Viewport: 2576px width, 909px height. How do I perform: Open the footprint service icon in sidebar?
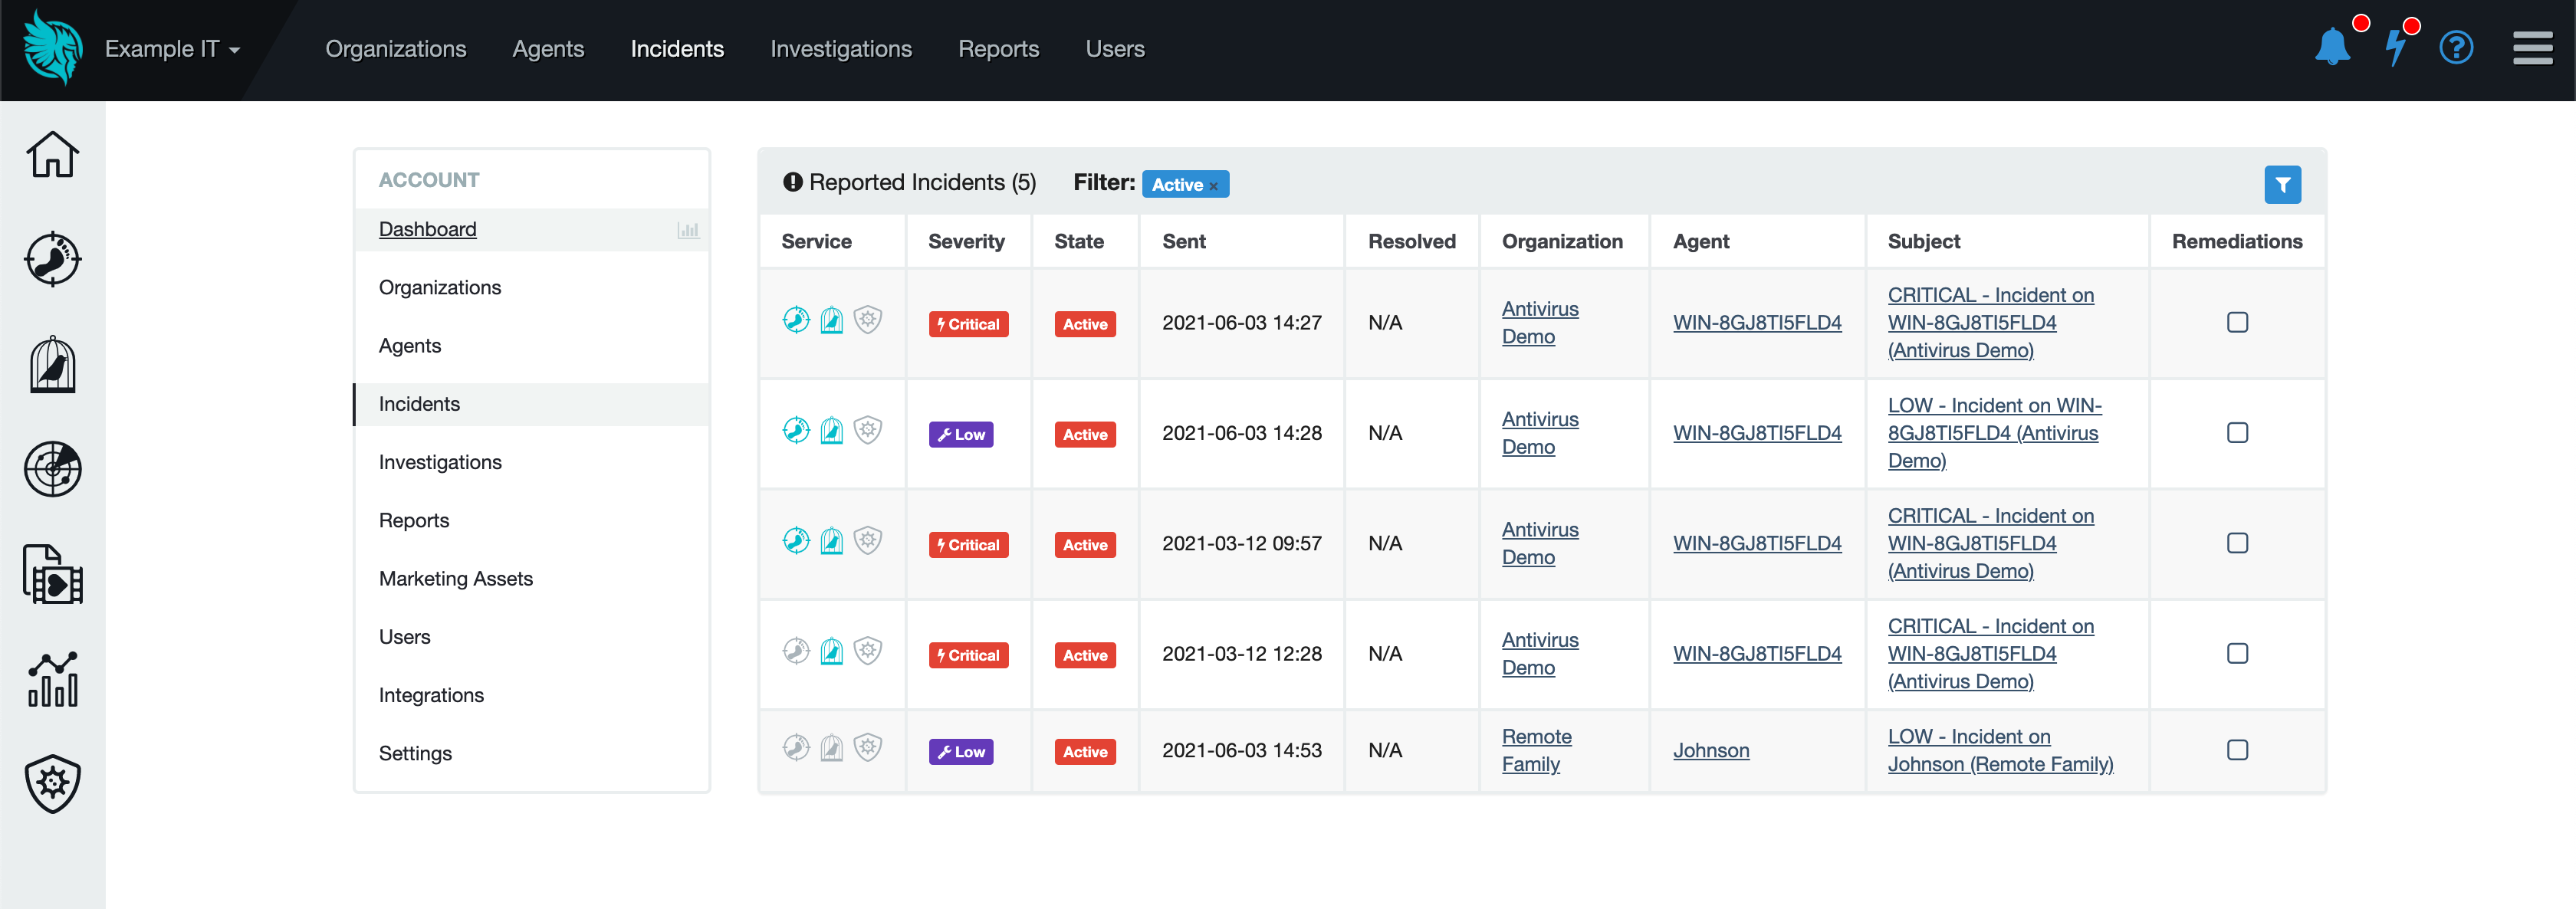tap(52, 260)
